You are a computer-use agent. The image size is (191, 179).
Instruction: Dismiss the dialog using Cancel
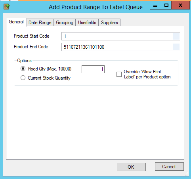click(169, 167)
